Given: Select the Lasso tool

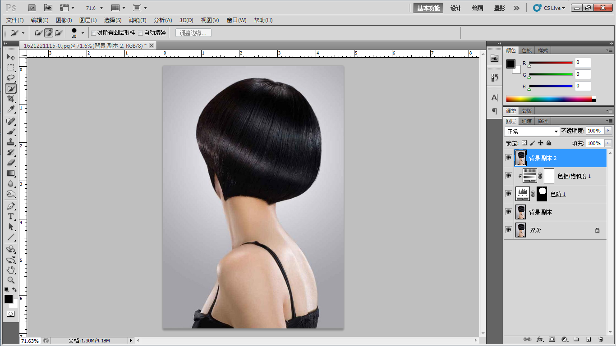Looking at the screenshot, I should [x=11, y=78].
